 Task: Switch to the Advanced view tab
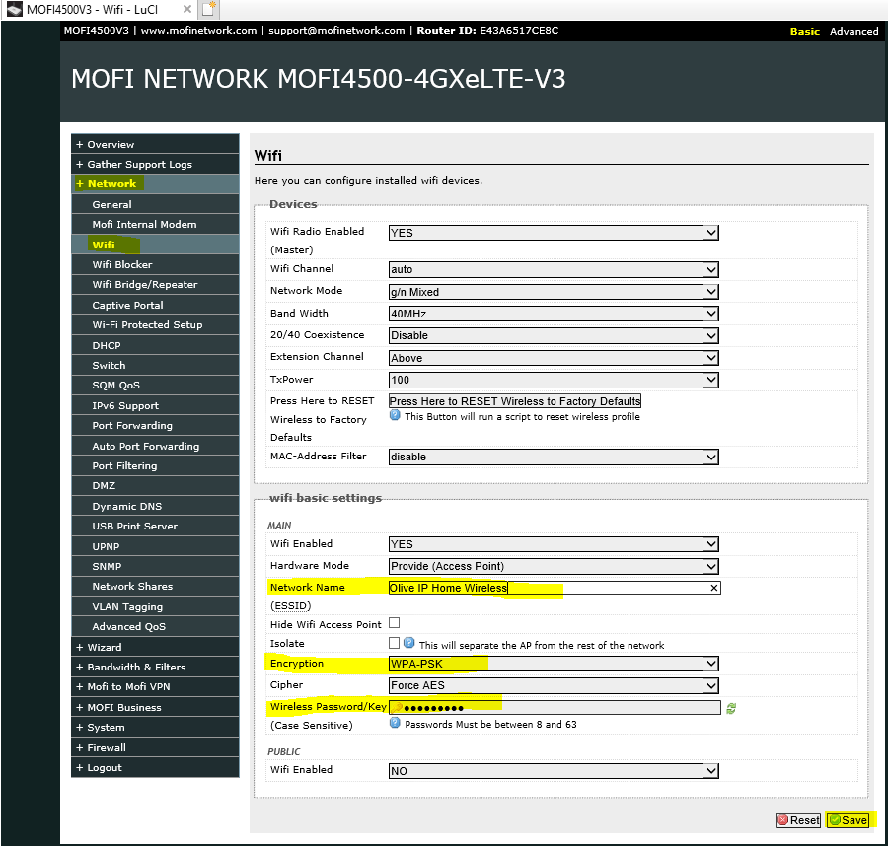[854, 32]
